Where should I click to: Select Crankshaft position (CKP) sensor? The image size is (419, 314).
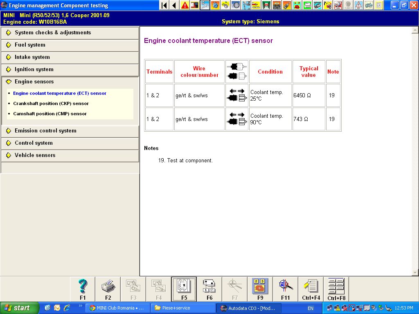coord(51,103)
